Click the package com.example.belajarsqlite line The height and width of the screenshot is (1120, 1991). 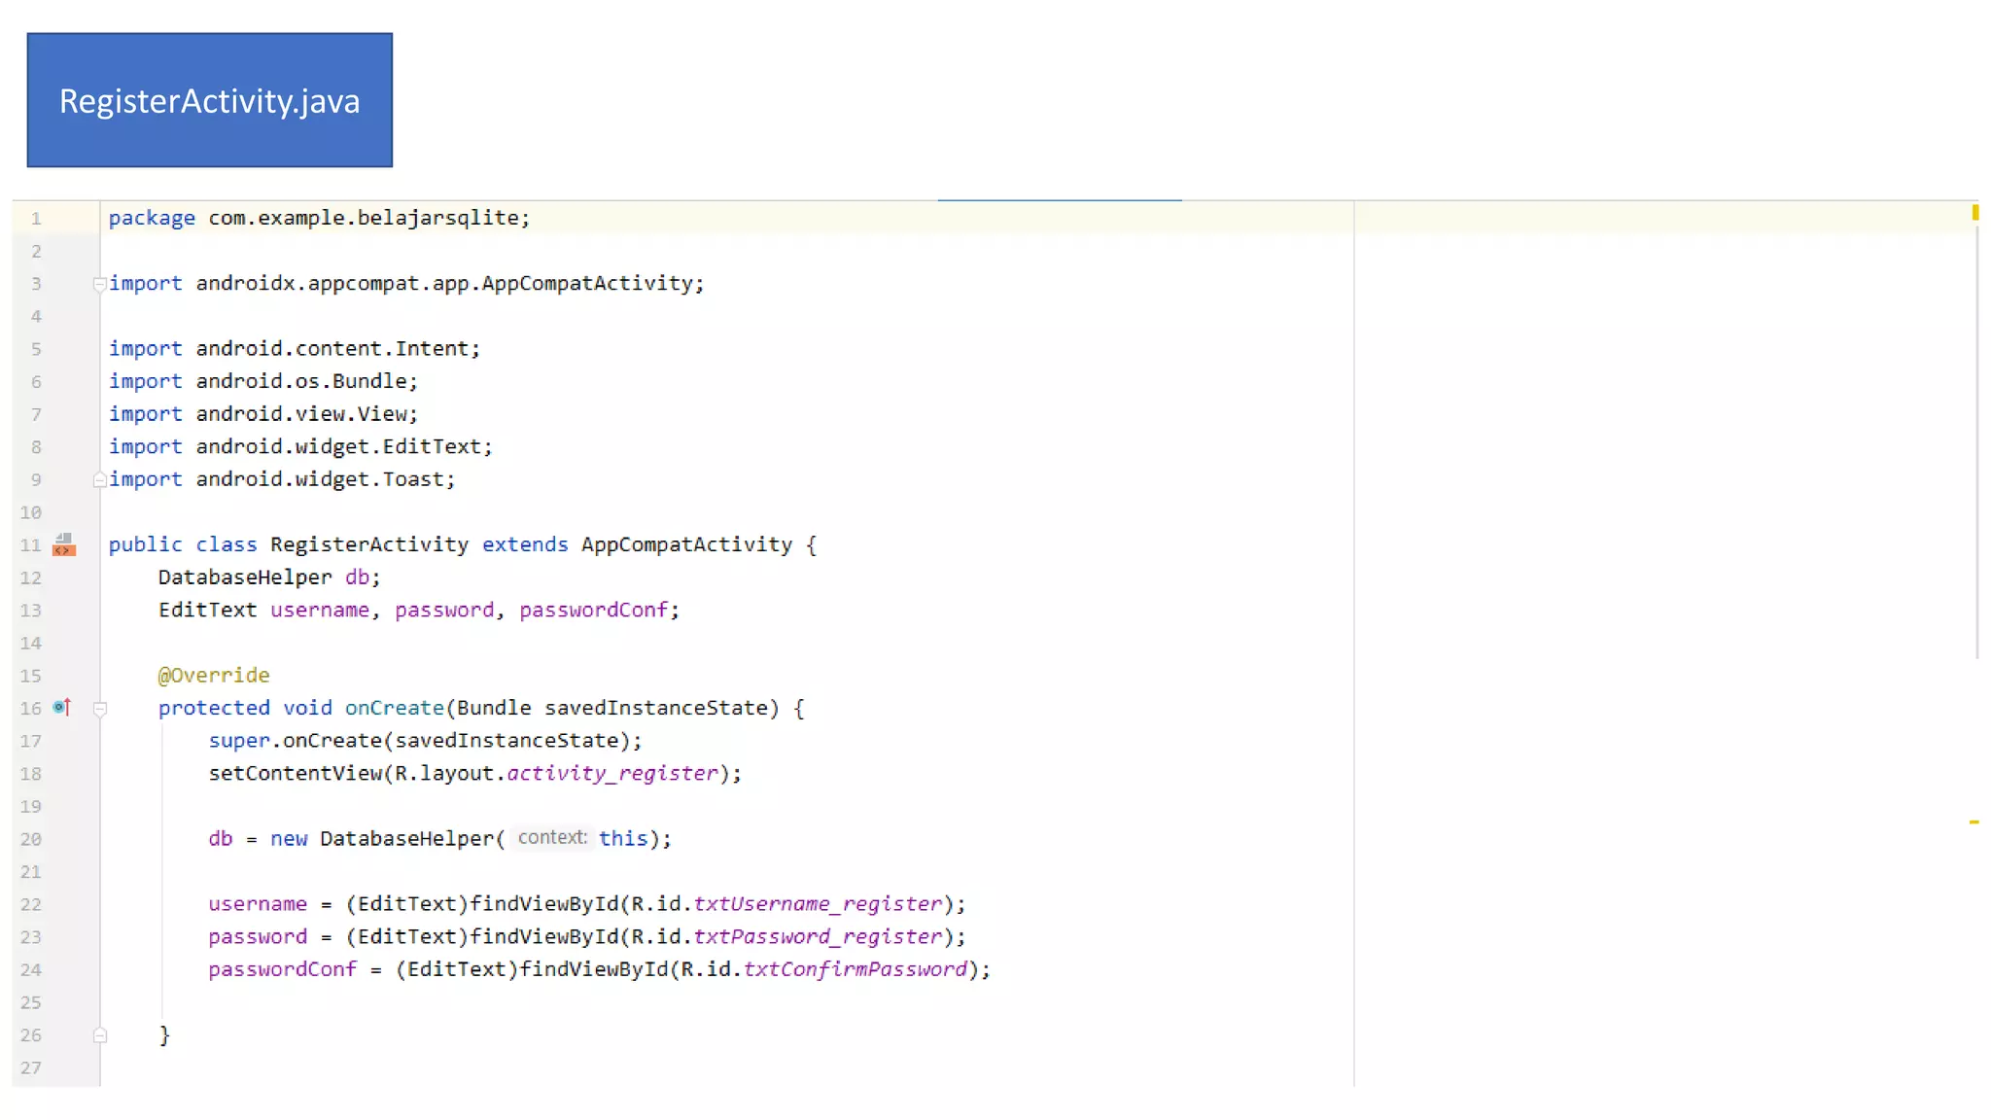coord(319,218)
